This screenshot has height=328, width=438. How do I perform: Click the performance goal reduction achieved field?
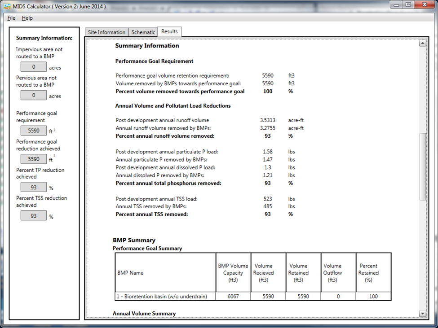tap(33, 159)
